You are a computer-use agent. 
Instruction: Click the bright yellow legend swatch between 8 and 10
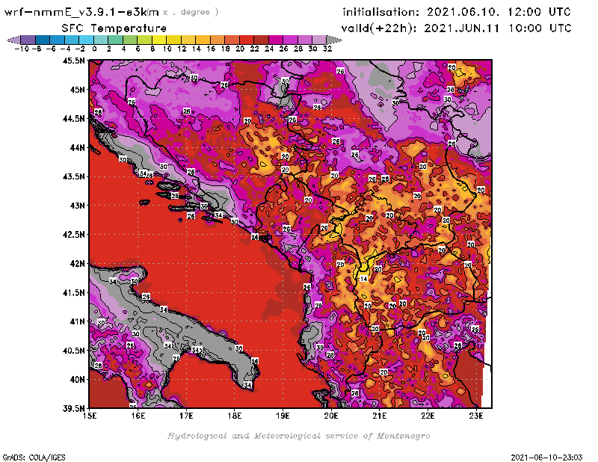159,40
